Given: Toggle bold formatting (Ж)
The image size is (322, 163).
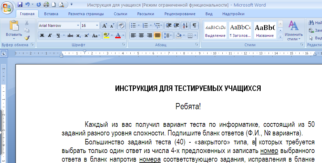Looking at the screenshot, I should [x=42, y=35].
